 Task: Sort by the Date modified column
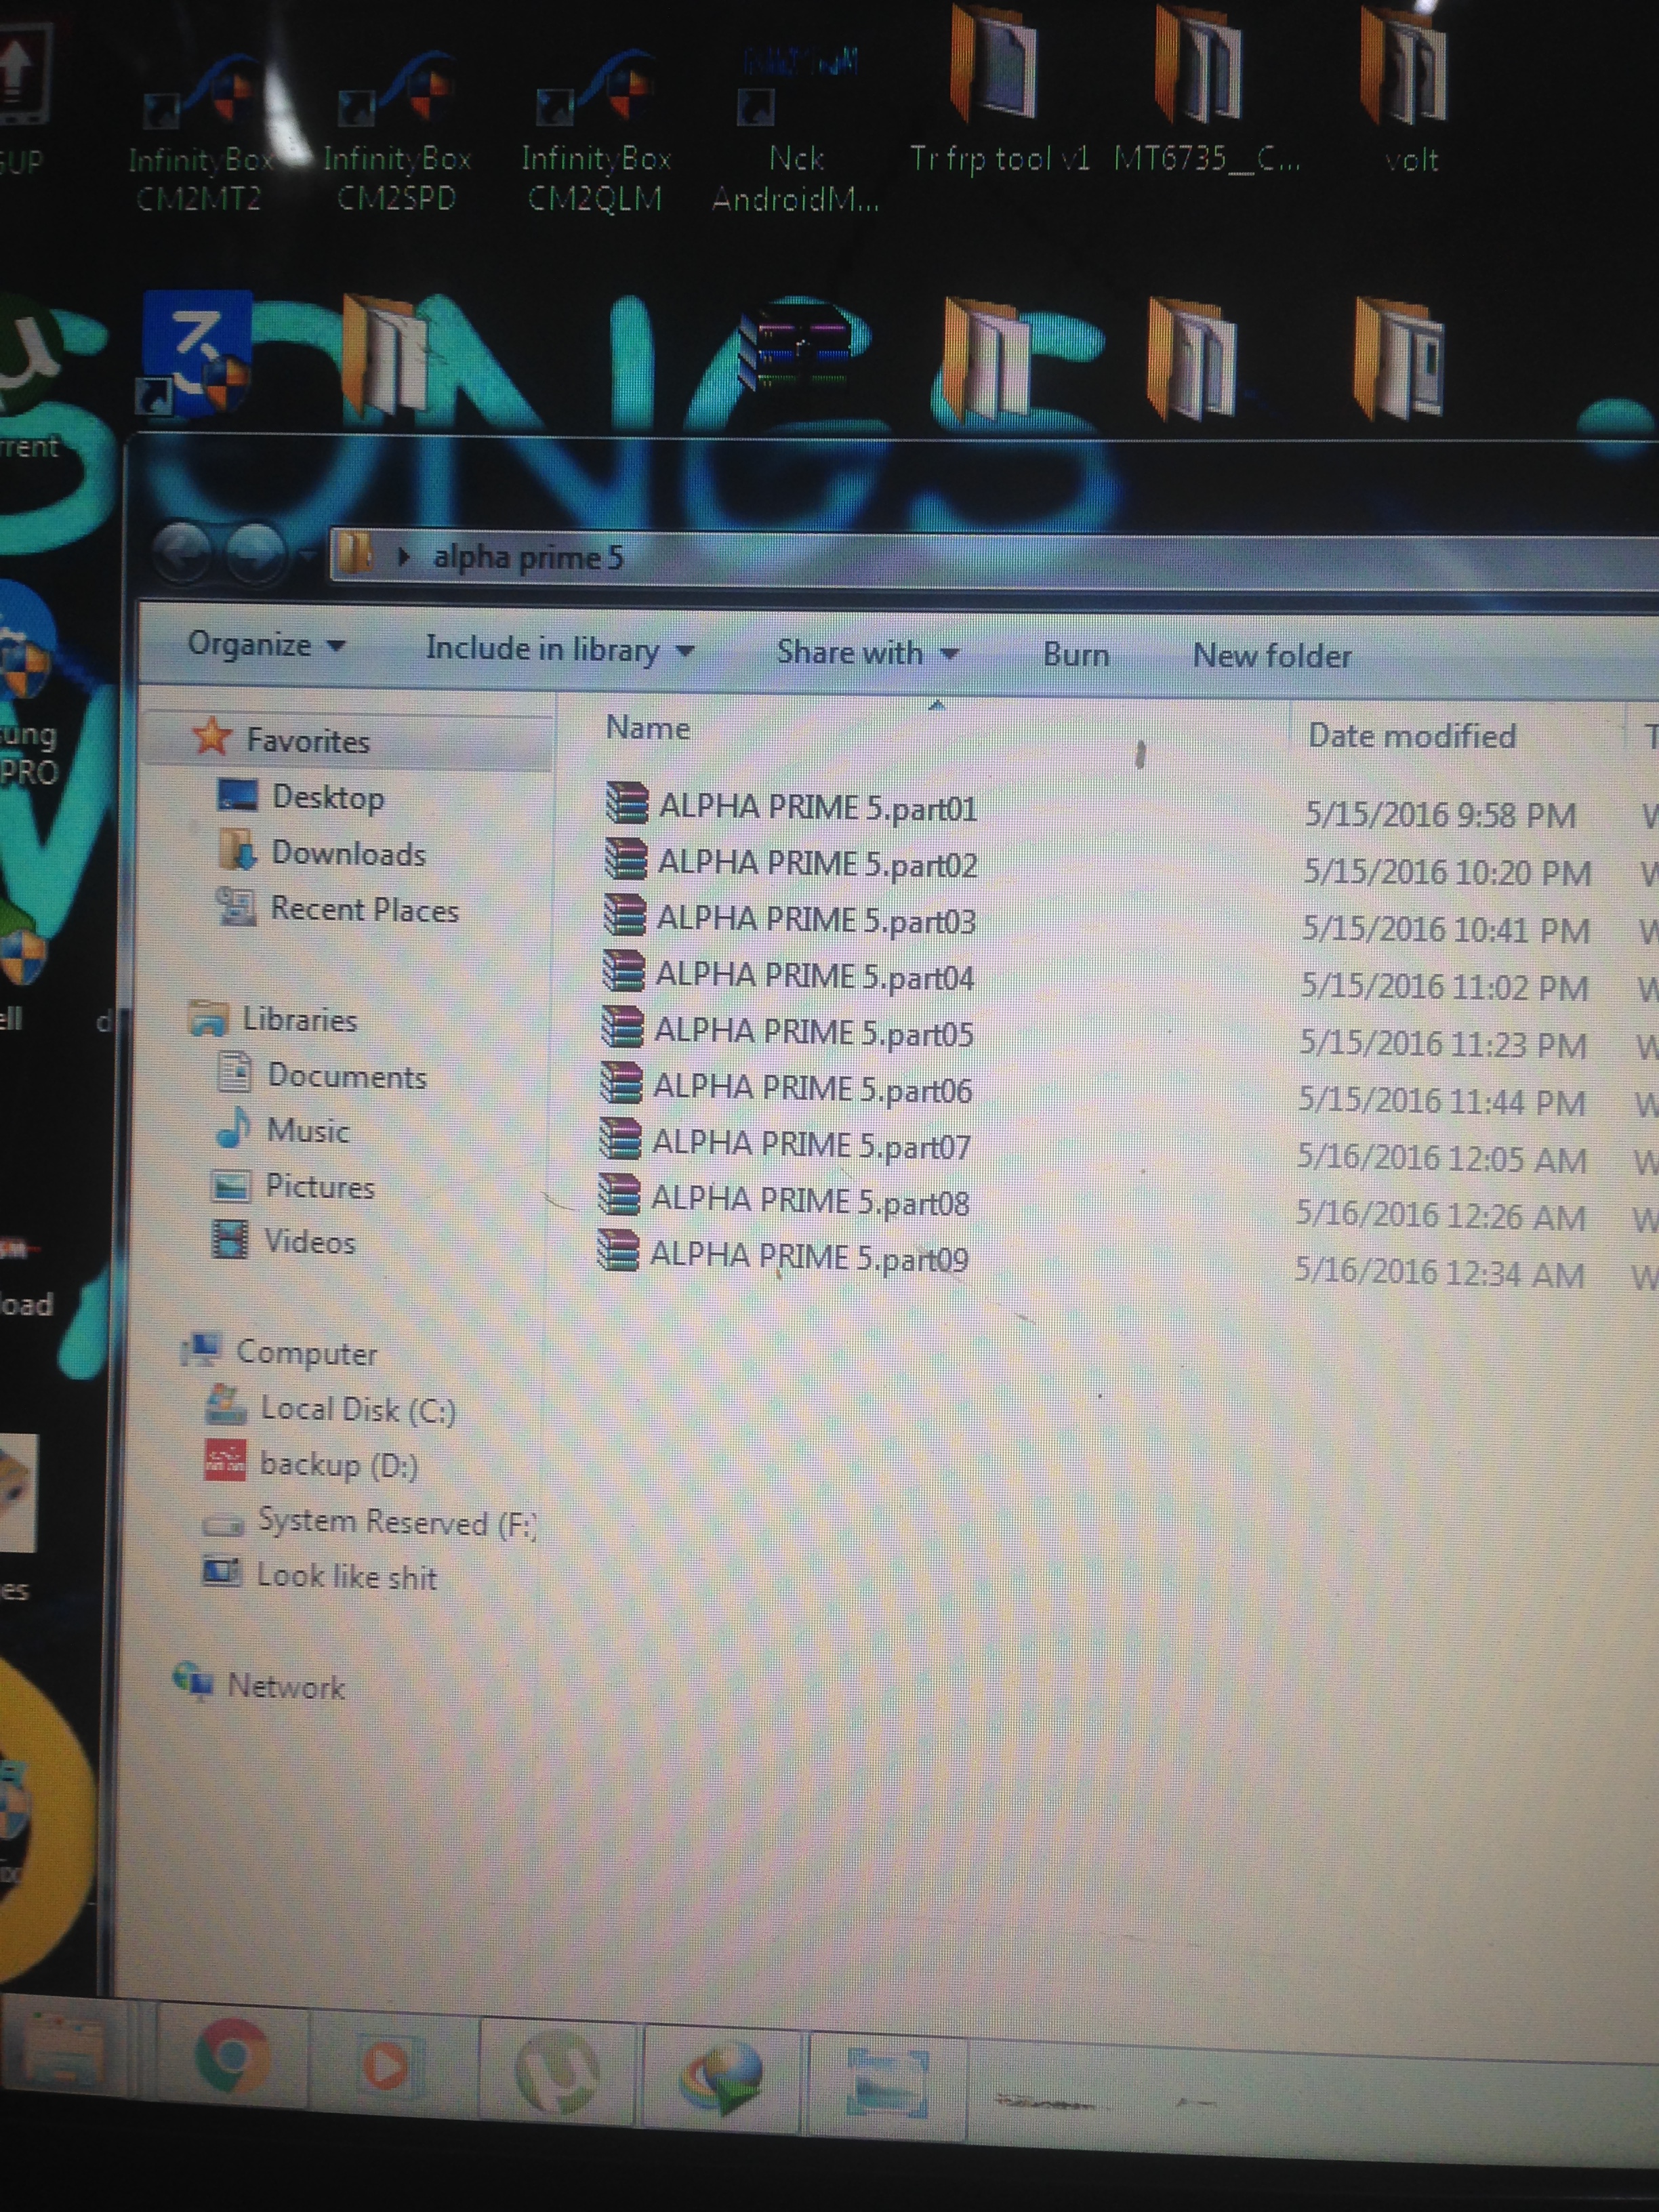pyautogui.click(x=1411, y=736)
